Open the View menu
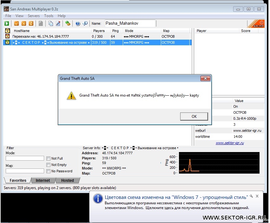This screenshot has width=270, height=223. click(x=19, y=16)
